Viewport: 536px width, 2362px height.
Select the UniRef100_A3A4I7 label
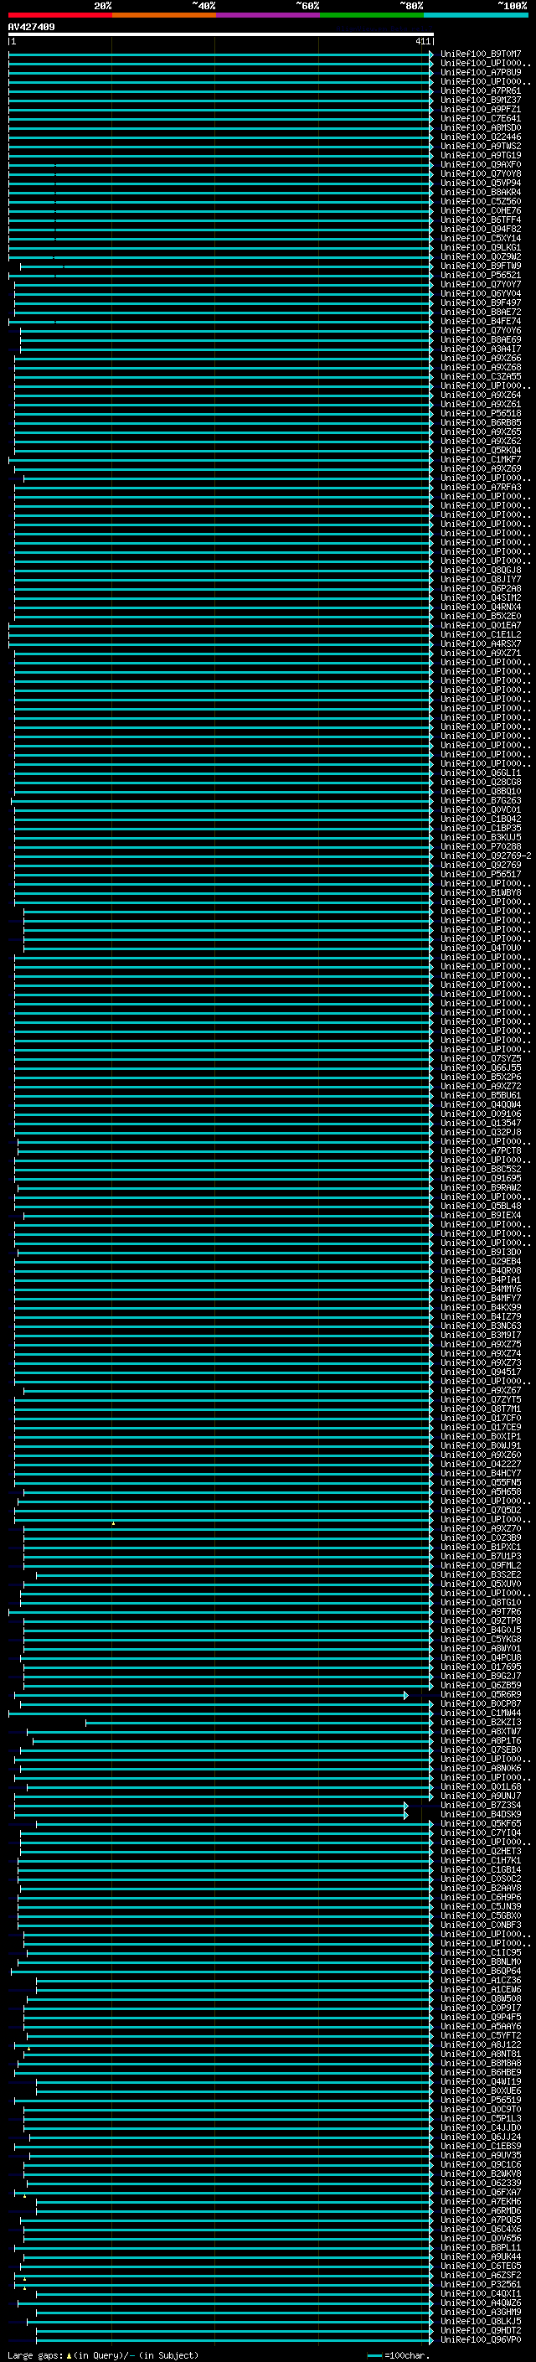(481, 349)
